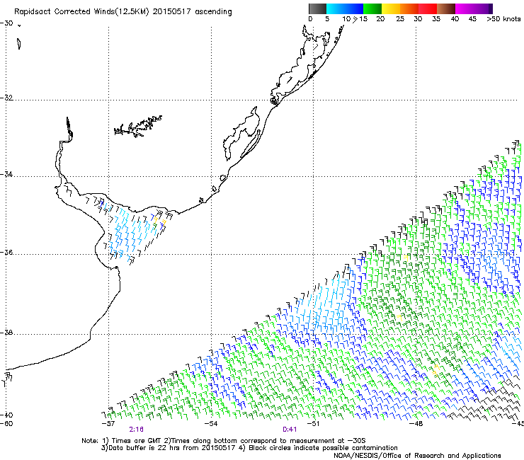This screenshot has height=460, width=524.
Task: Click the NOAA/NESDIS credit line
Action: [x=417, y=456]
